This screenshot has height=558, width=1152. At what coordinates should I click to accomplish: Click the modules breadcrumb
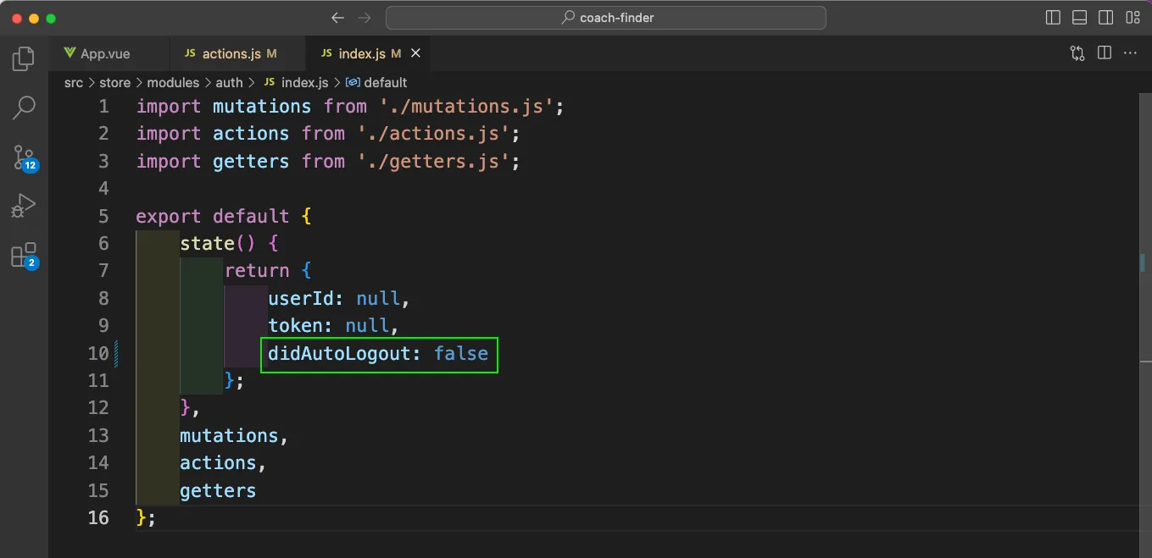coord(173,82)
